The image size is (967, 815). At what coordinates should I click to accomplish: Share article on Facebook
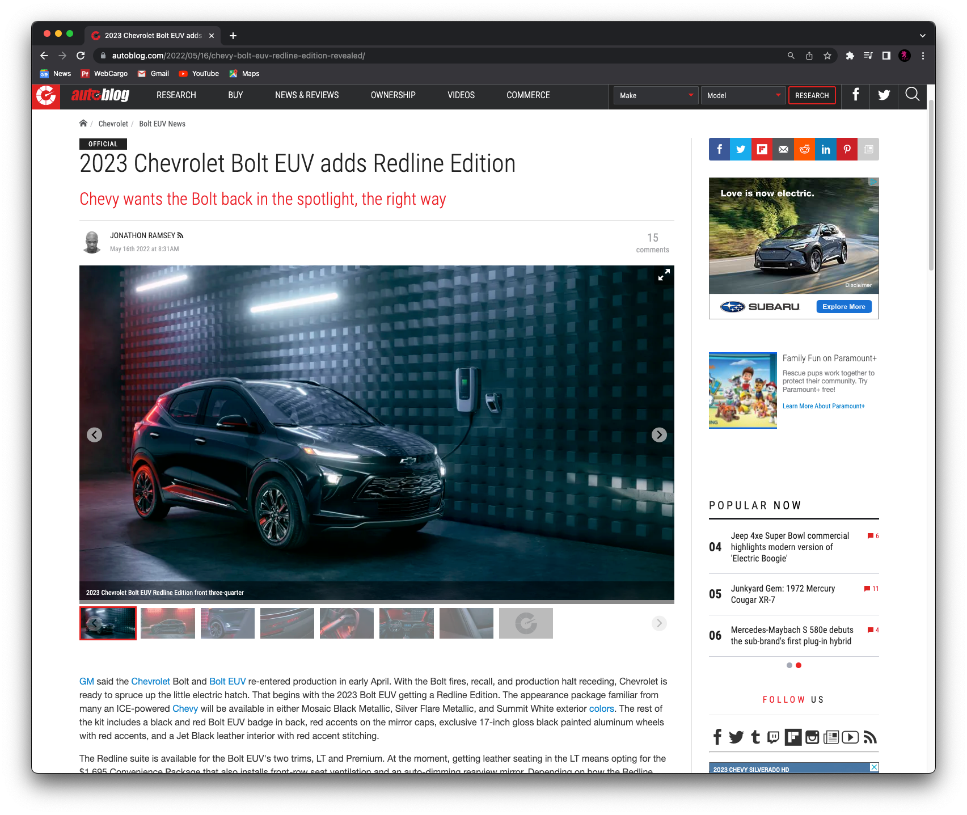click(x=719, y=149)
